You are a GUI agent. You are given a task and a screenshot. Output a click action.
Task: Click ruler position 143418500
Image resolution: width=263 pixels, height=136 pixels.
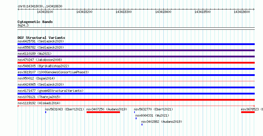(x=202, y=12)
